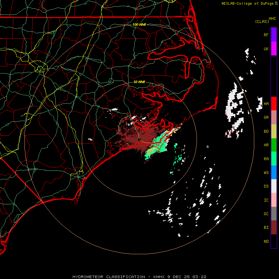
Task: Click the IC legend label
Action: pos(266,200)
